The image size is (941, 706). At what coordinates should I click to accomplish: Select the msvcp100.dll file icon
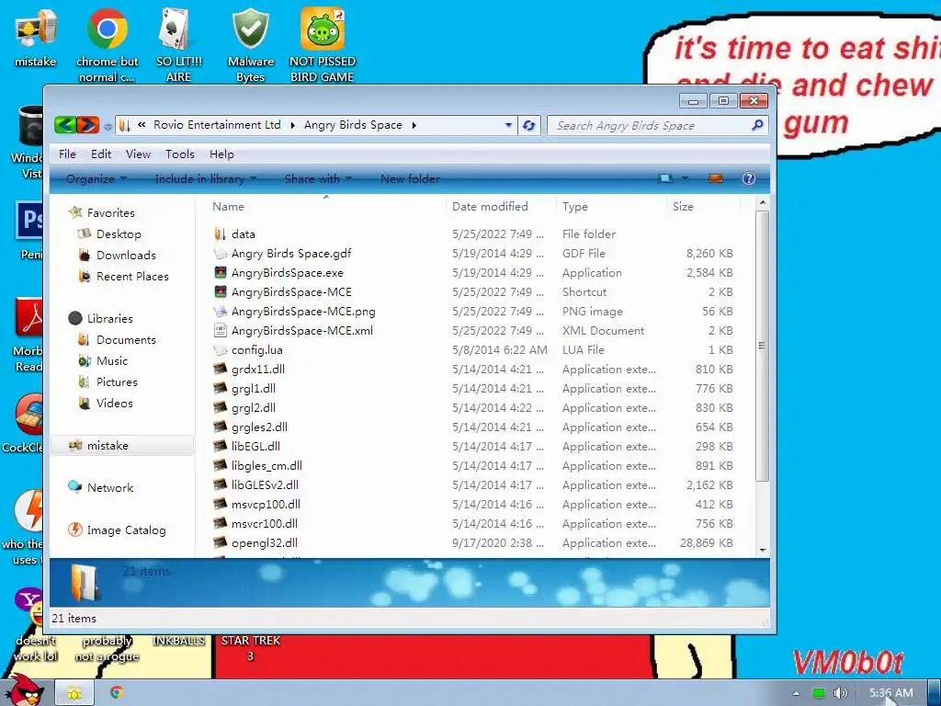pos(221,505)
